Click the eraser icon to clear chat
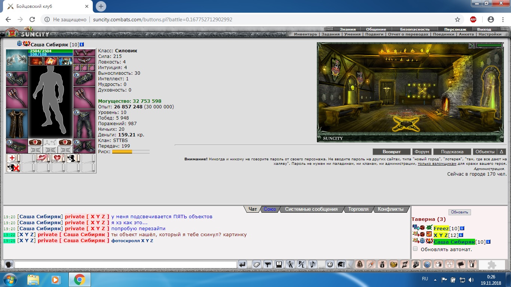Screen dimensions: 511x287 [x=256, y=265]
